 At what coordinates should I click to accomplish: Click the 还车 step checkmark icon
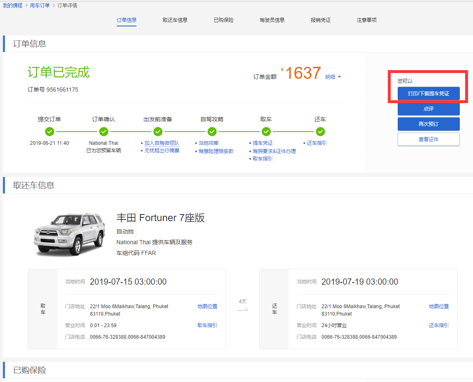[320, 132]
